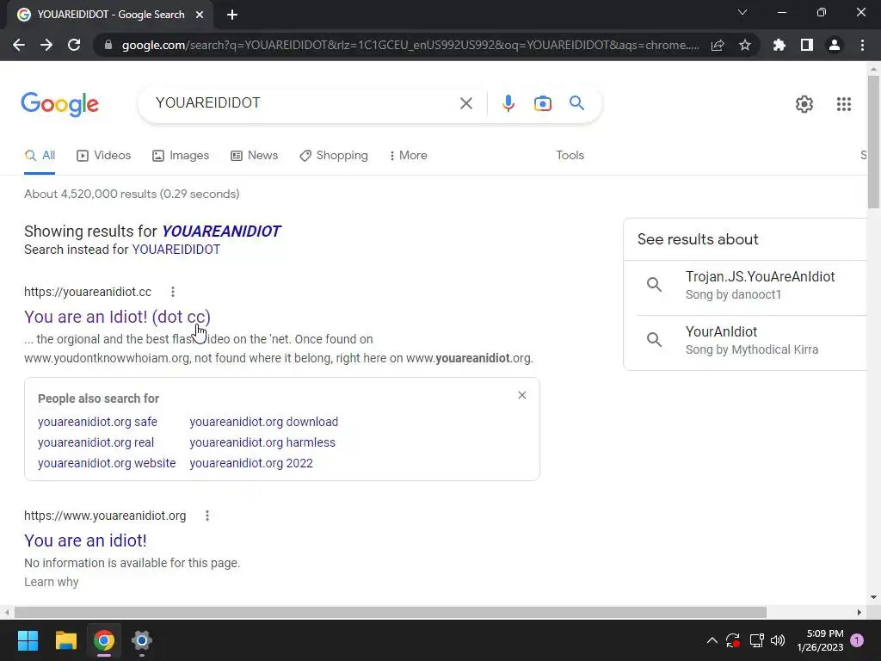Open Chrome side panel
The image size is (881, 661).
(x=807, y=45)
